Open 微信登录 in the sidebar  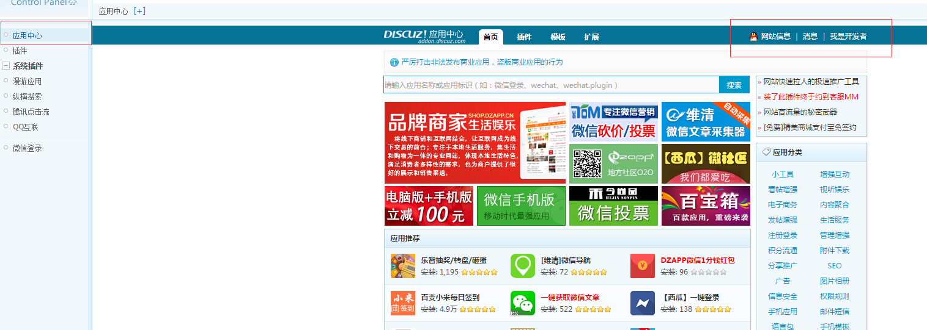pyautogui.click(x=27, y=148)
